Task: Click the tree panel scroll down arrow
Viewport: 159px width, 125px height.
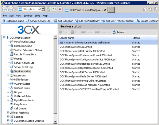Action: [x=55, y=122]
